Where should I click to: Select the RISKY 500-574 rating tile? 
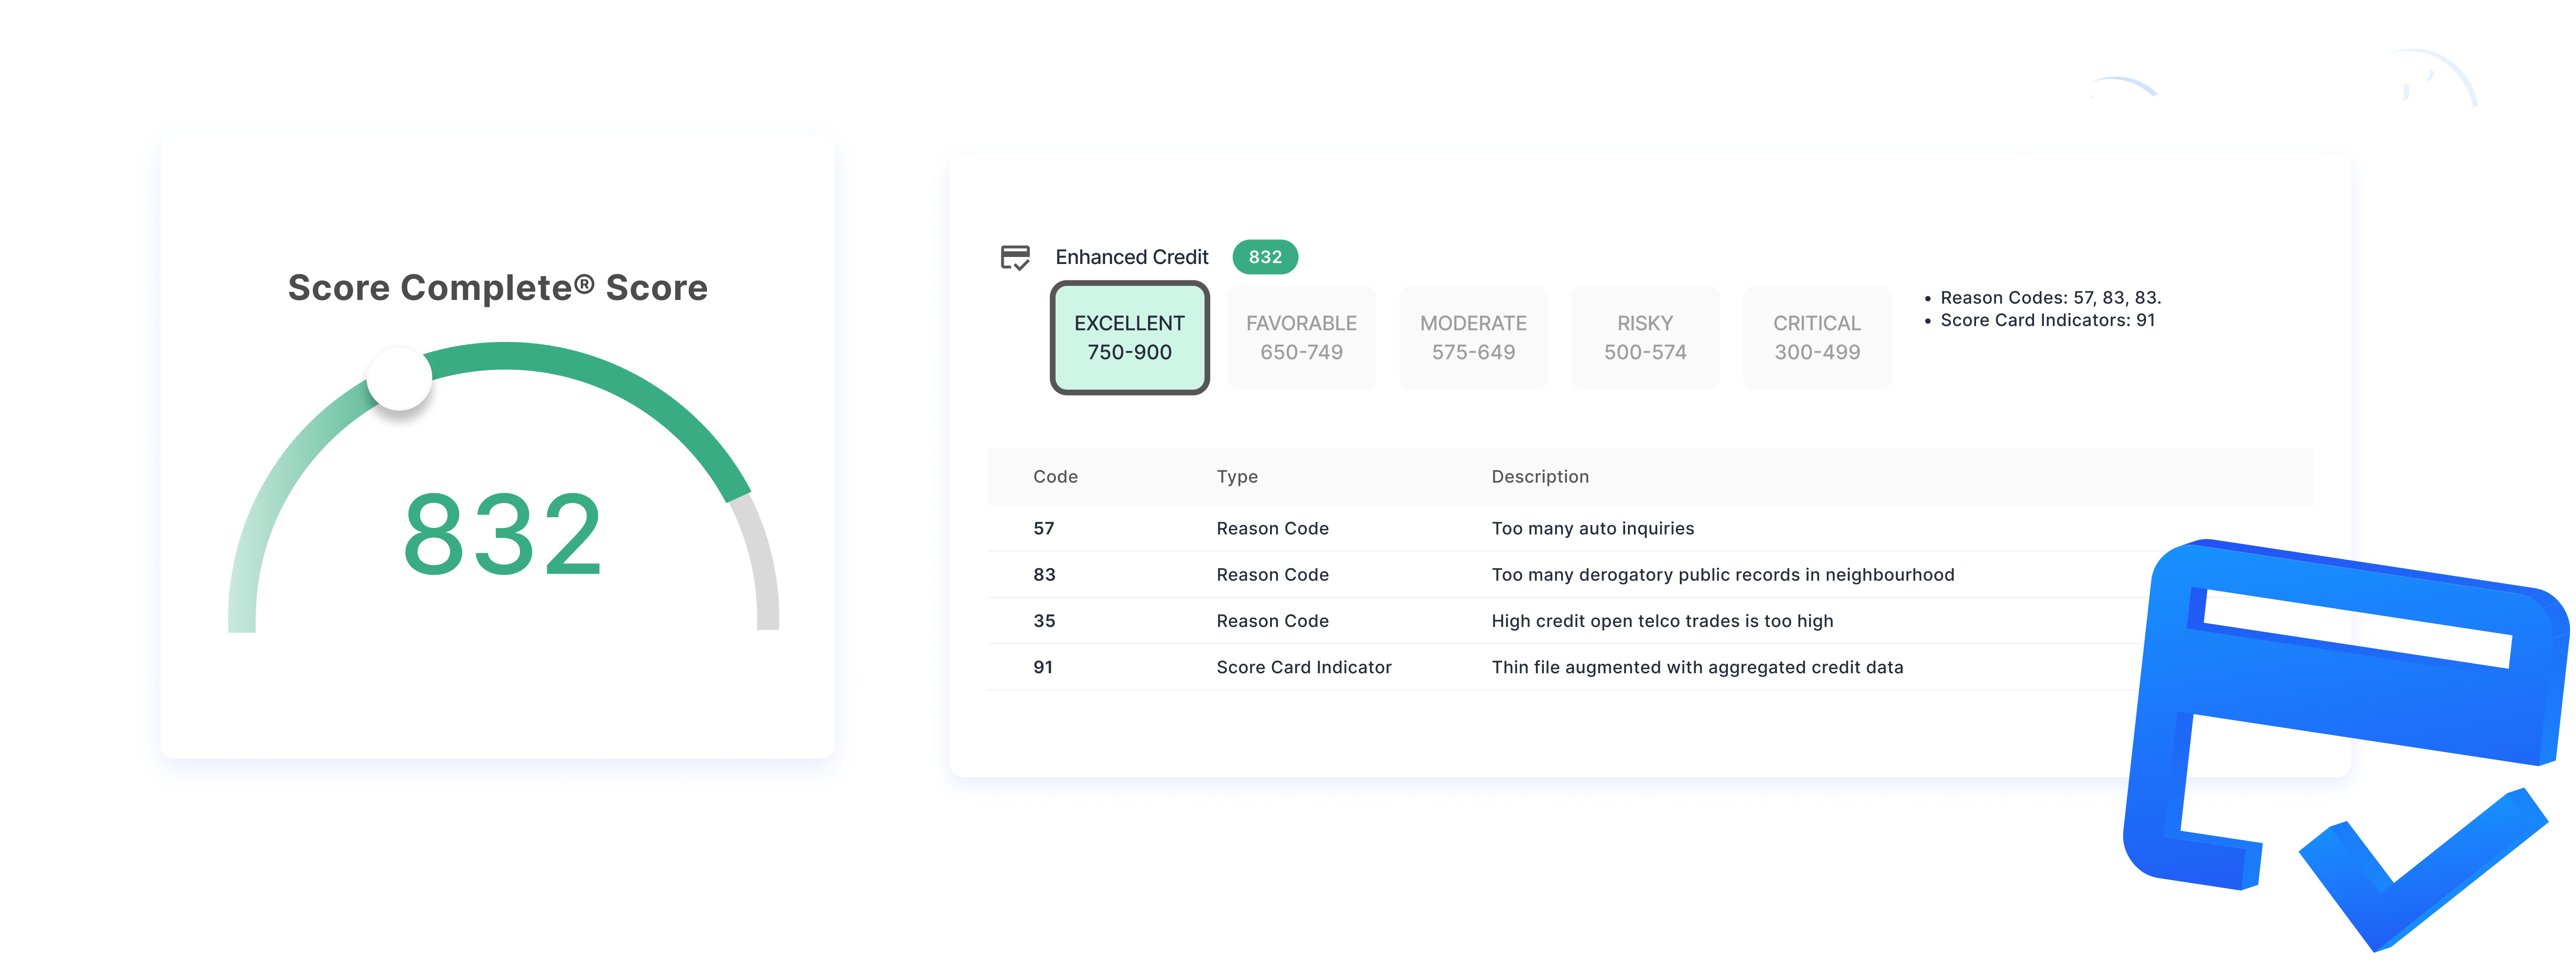pyautogui.click(x=1645, y=338)
